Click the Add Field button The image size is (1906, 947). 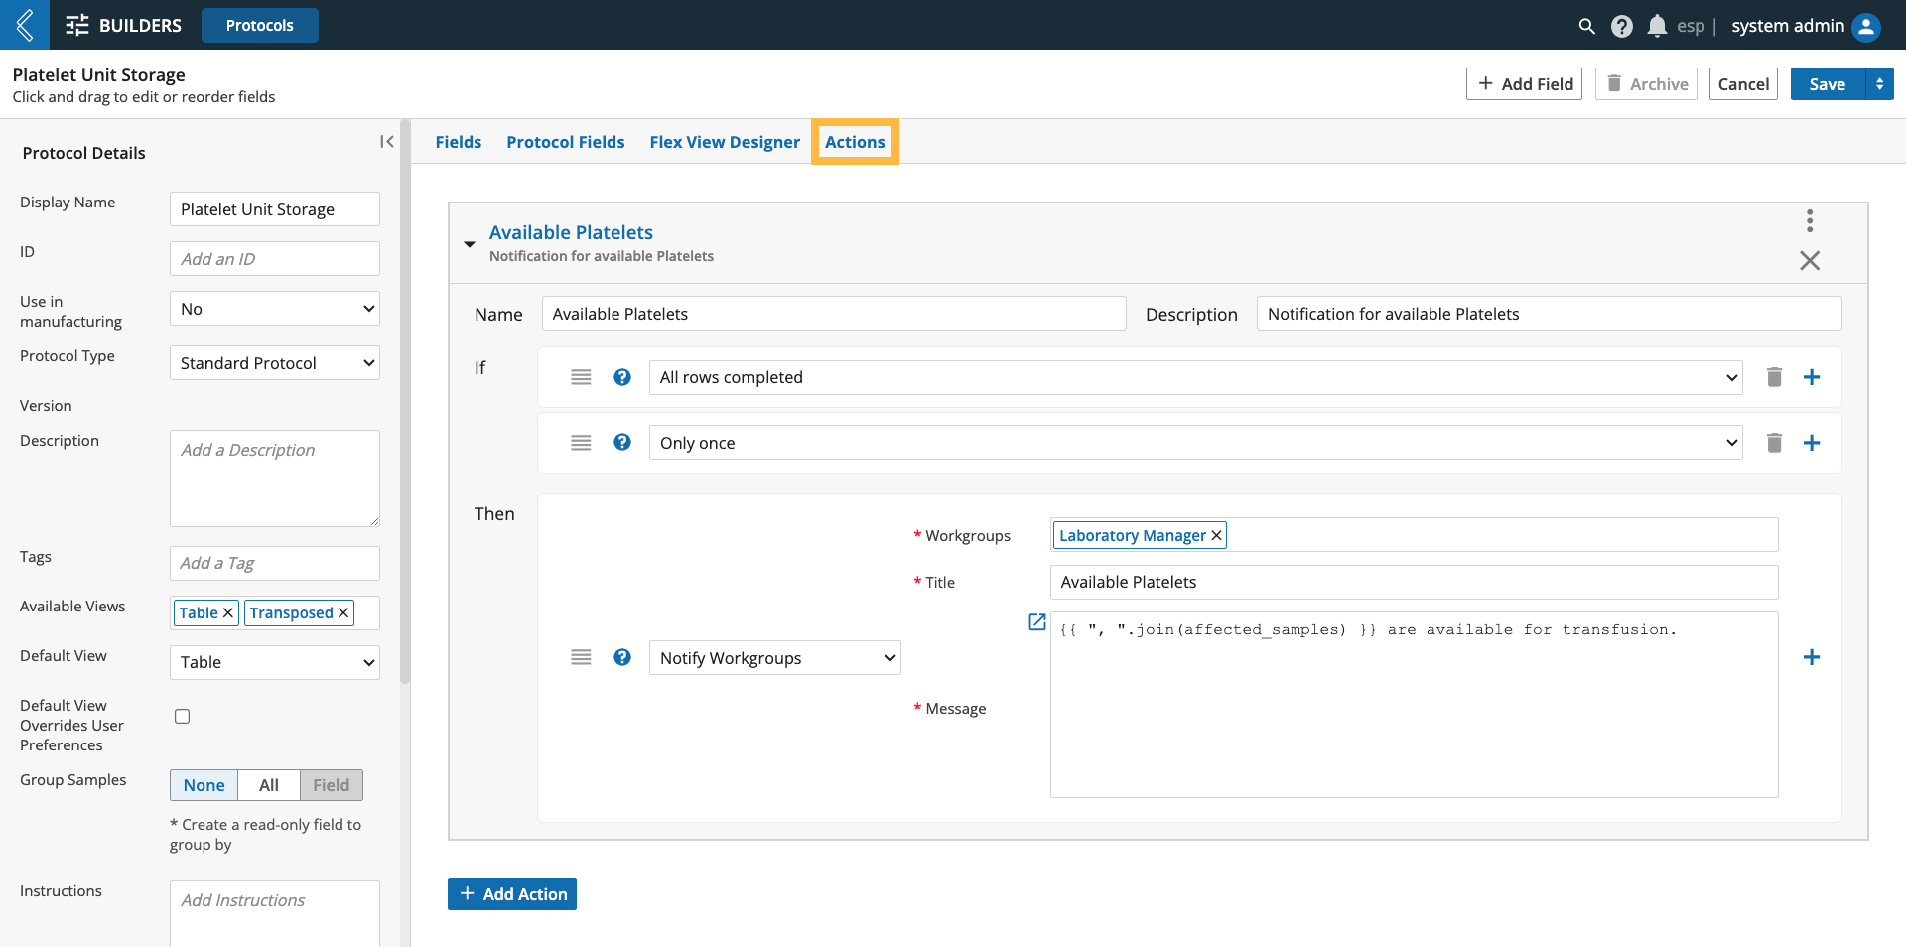coord(1524,84)
